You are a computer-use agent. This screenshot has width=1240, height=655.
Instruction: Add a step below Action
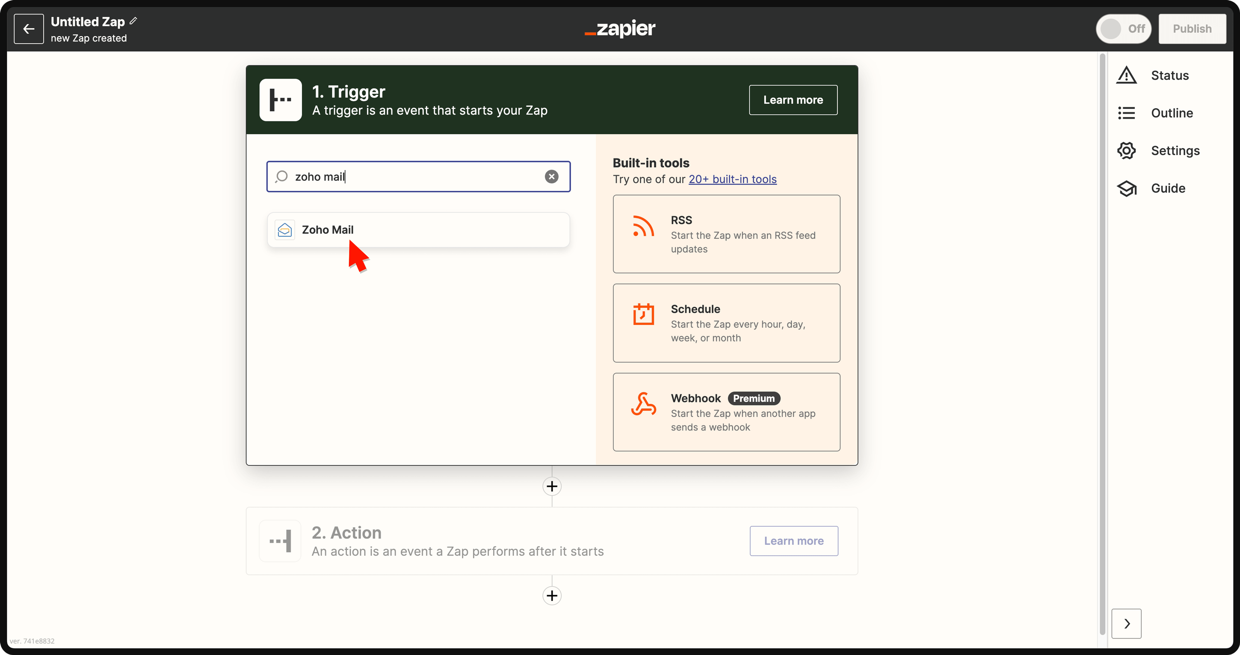552,596
